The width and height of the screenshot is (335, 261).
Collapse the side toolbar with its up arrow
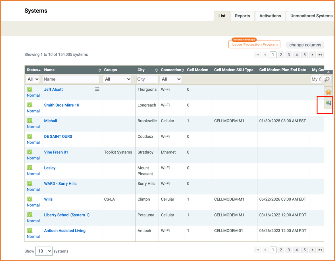coord(328,72)
